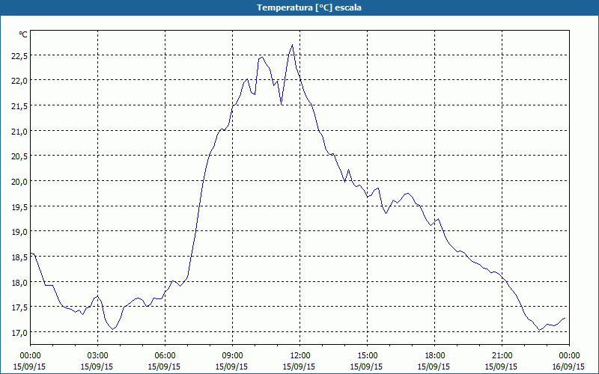Click the 15/09/15 date under 15:00
Screen dimensions: 599x374
tap(366, 367)
